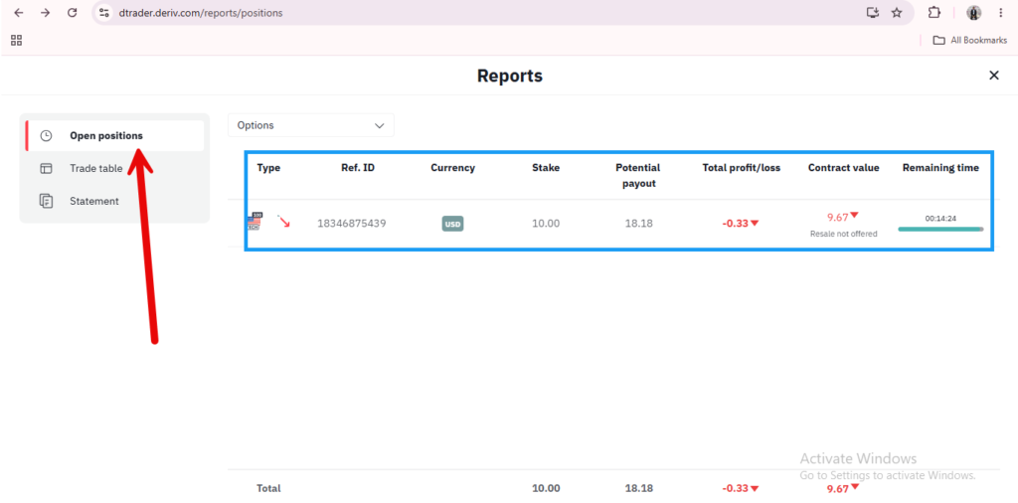The height and width of the screenshot is (503, 1018).
Task: Click the red falling arrow trade type icon
Action: tap(283, 221)
